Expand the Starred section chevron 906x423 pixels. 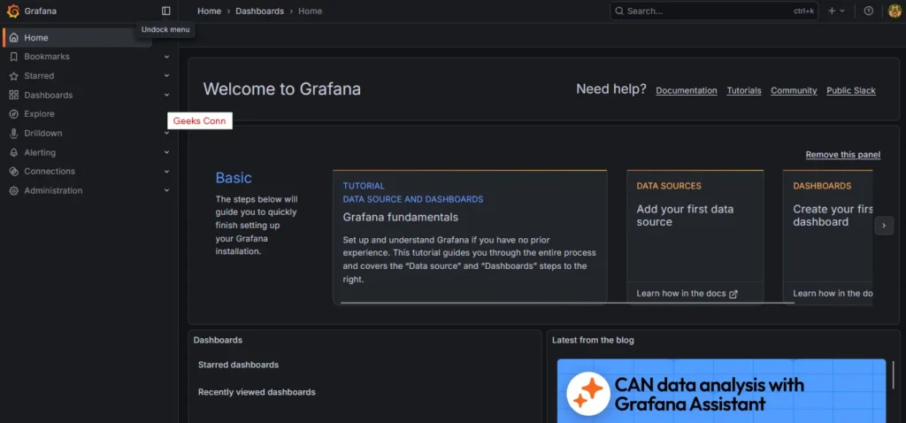166,76
